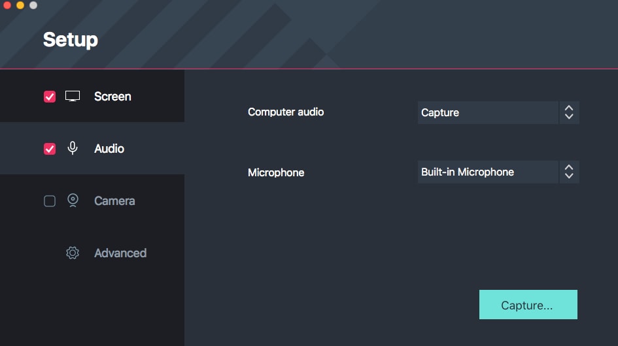Click the Microphone stepper arrows

click(569, 172)
